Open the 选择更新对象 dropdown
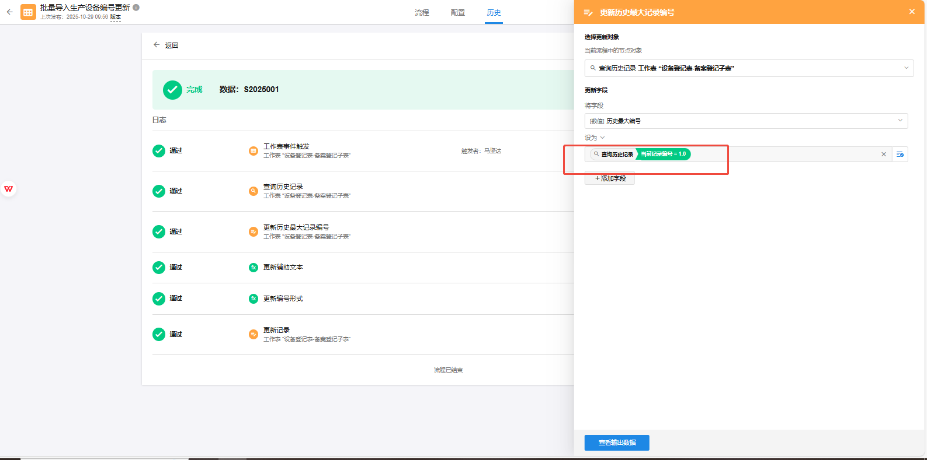The width and height of the screenshot is (927, 460). (x=749, y=68)
